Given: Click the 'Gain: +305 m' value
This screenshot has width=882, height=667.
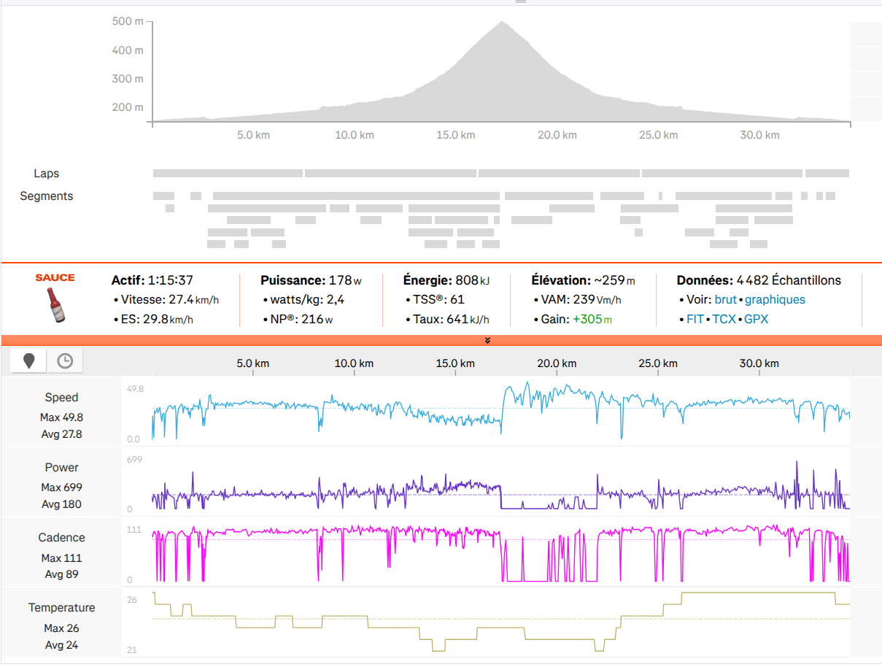Looking at the screenshot, I should point(576,320).
